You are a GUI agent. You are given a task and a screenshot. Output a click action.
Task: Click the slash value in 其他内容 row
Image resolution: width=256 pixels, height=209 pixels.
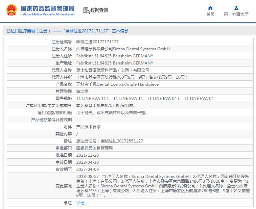(x=77, y=134)
